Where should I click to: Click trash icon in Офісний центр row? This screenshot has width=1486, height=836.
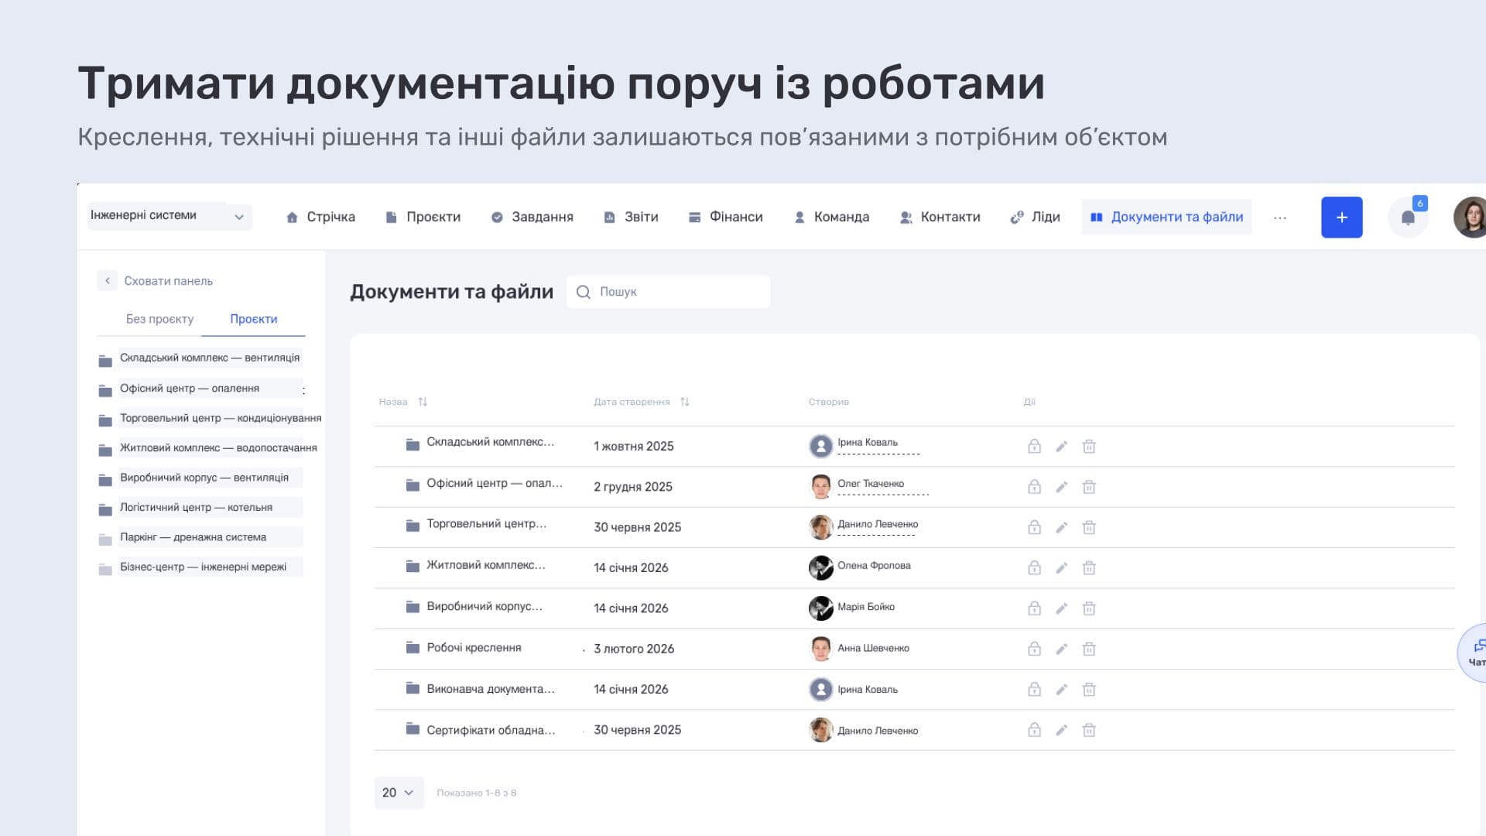[1089, 487]
